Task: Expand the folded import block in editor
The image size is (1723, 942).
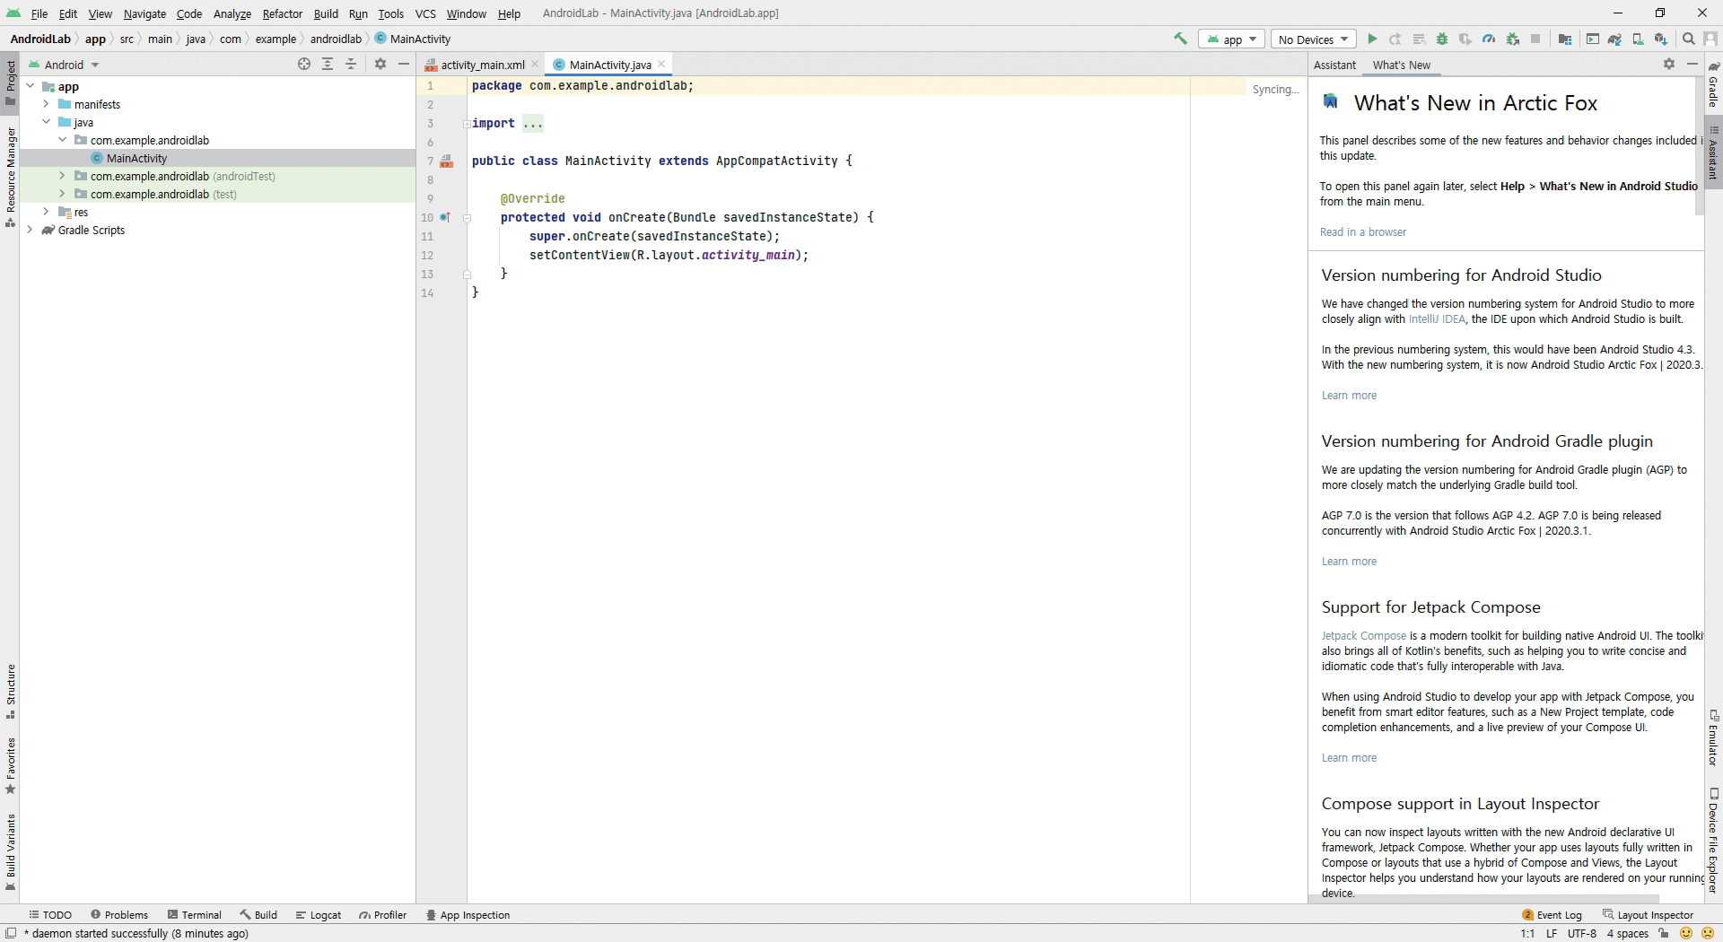Action: click(533, 124)
